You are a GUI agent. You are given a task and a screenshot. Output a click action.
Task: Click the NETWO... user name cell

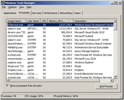(33, 29)
